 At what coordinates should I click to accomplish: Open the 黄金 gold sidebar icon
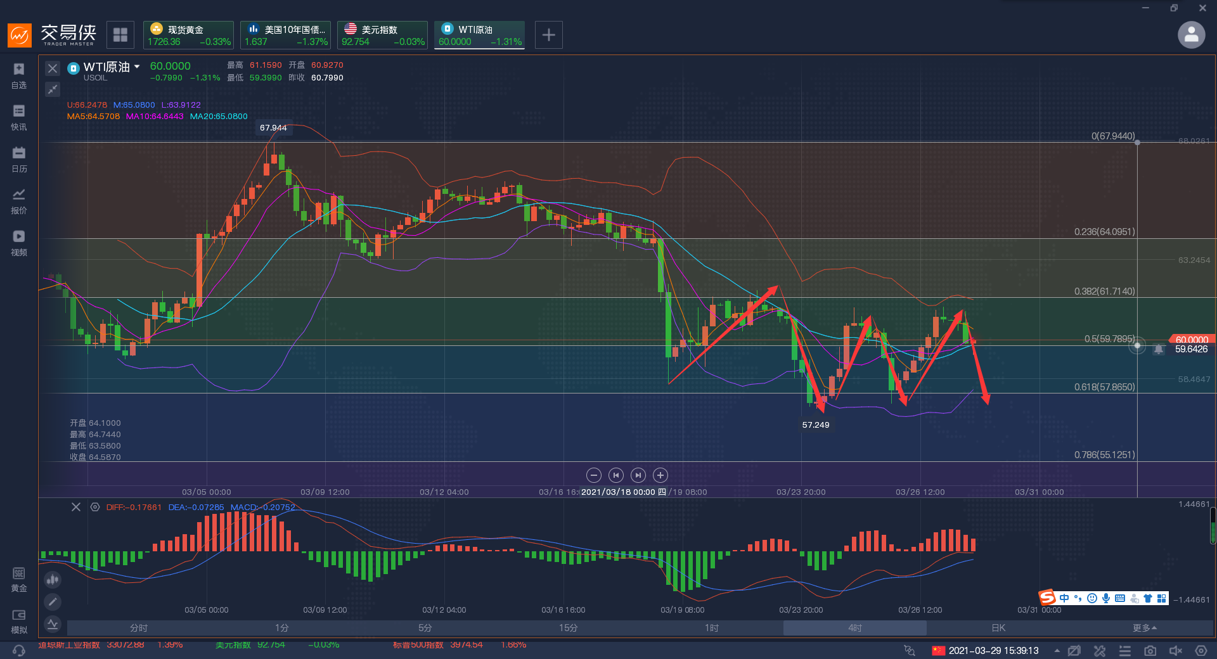19,579
